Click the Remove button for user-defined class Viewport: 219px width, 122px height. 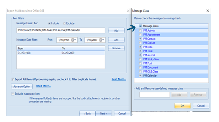(198, 95)
